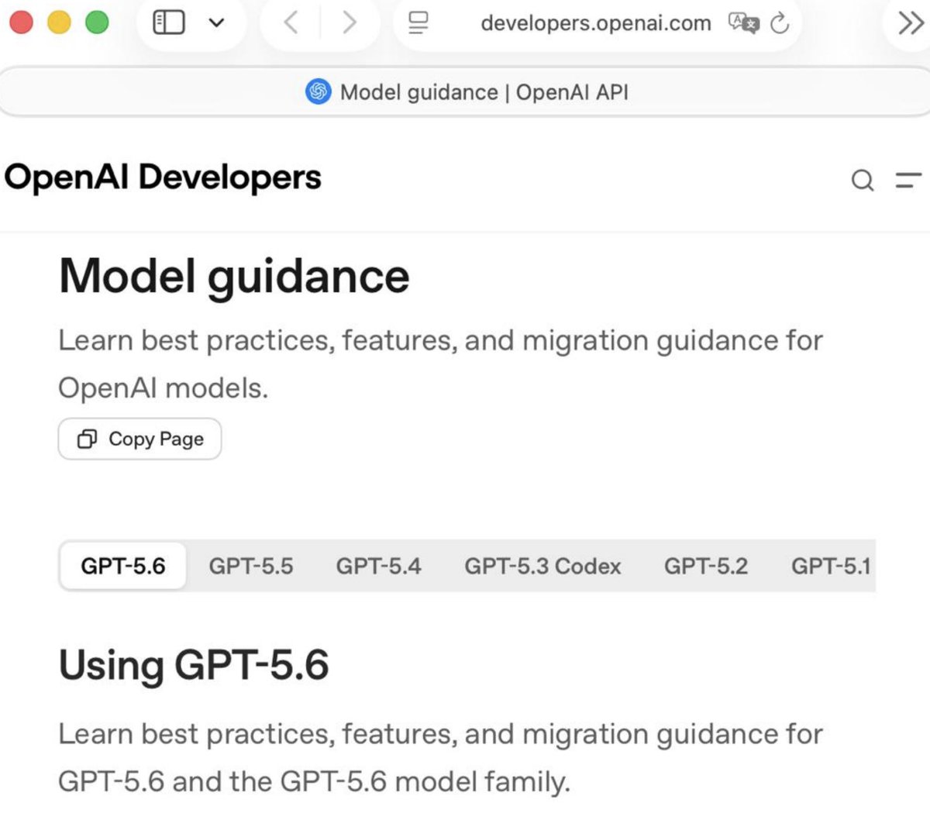Go forward with the right arrow
The height and width of the screenshot is (827, 930).
(350, 22)
